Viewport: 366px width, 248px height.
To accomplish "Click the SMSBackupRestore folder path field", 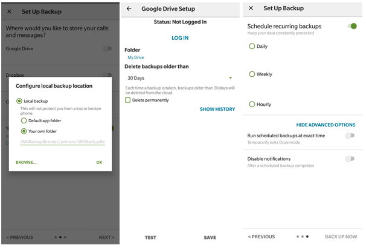I will tap(63, 142).
